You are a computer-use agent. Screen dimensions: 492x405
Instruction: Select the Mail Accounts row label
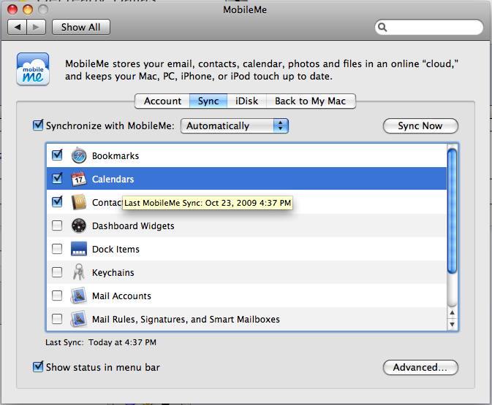click(121, 296)
